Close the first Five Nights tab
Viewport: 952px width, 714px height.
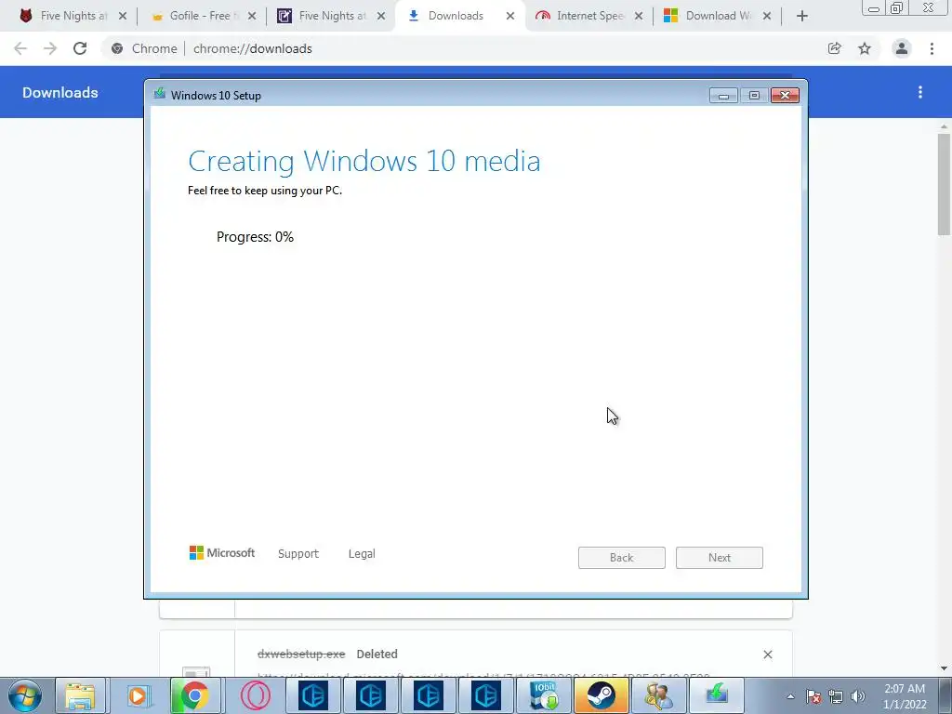pos(123,17)
